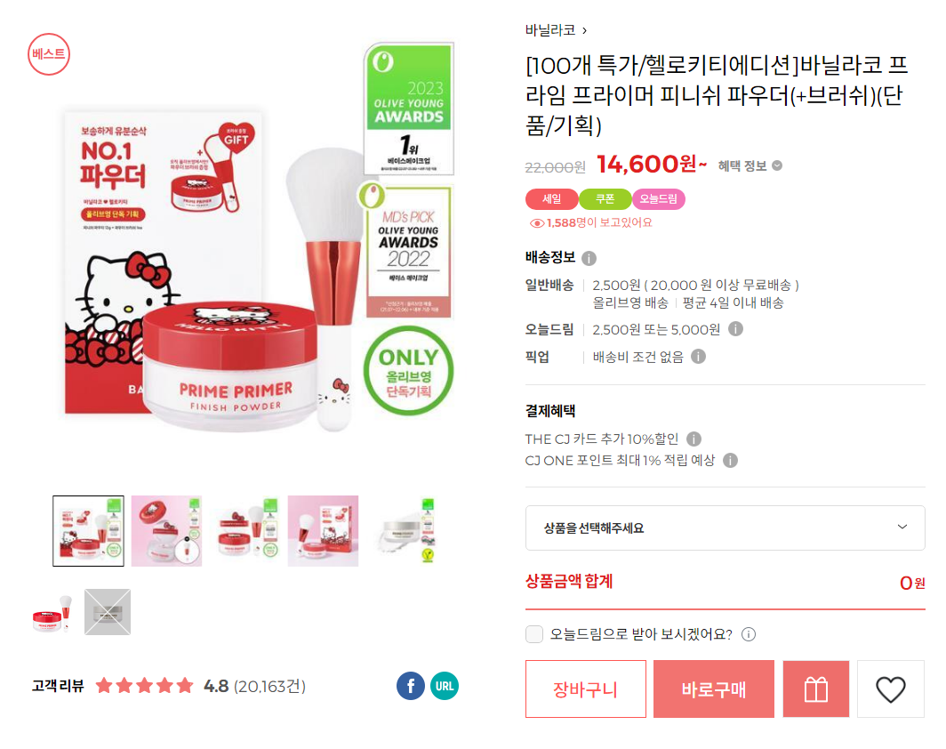
Task: Add product to wishlist heart icon
Action: pyautogui.click(x=891, y=689)
